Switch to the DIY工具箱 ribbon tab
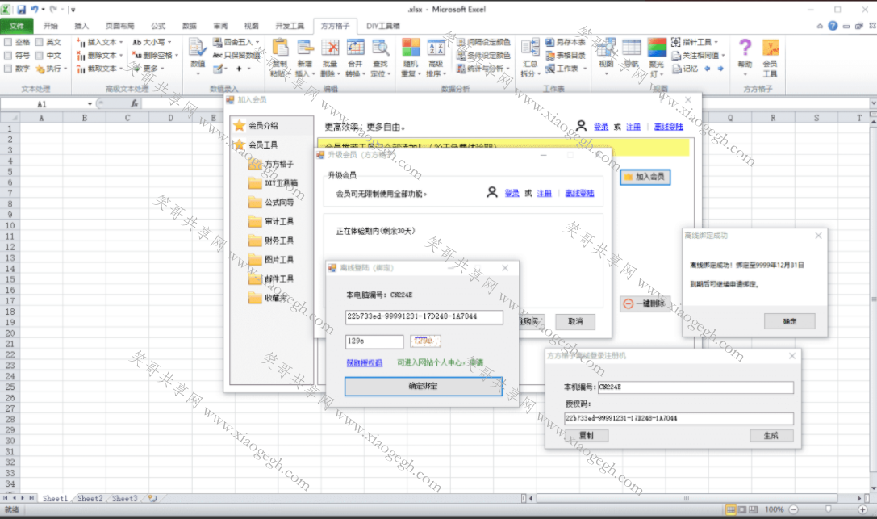 tap(383, 26)
